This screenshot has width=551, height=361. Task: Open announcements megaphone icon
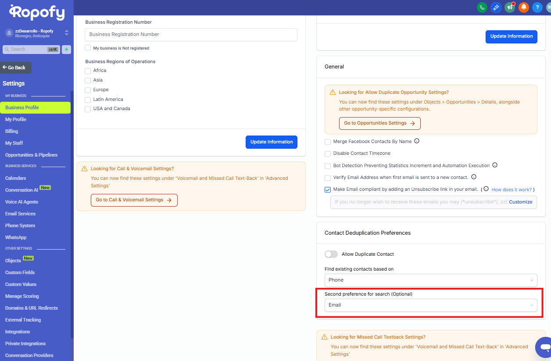[x=510, y=7]
